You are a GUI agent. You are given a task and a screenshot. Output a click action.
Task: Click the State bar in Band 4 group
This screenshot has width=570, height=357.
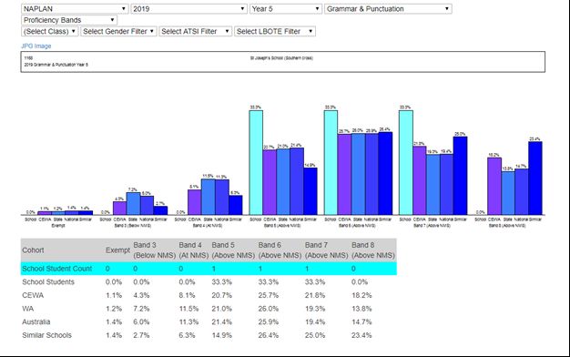[x=208, y=197]
